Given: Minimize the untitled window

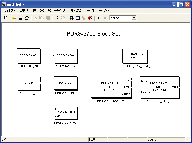Looking at the screenshot, I should point(175,5).
